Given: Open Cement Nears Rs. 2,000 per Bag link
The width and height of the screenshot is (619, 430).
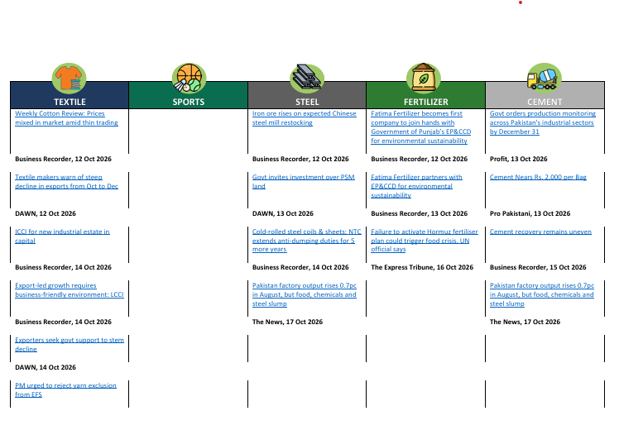Looking at the screenshot, I should coord(538,177).
